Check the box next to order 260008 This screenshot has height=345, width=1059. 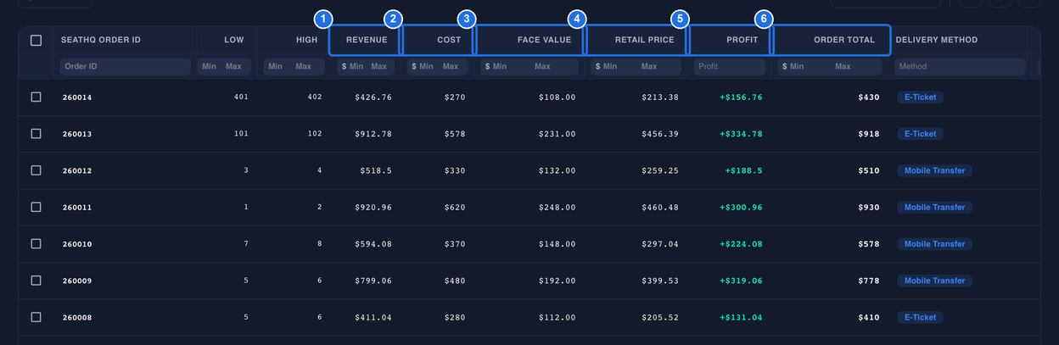[36, 317]
